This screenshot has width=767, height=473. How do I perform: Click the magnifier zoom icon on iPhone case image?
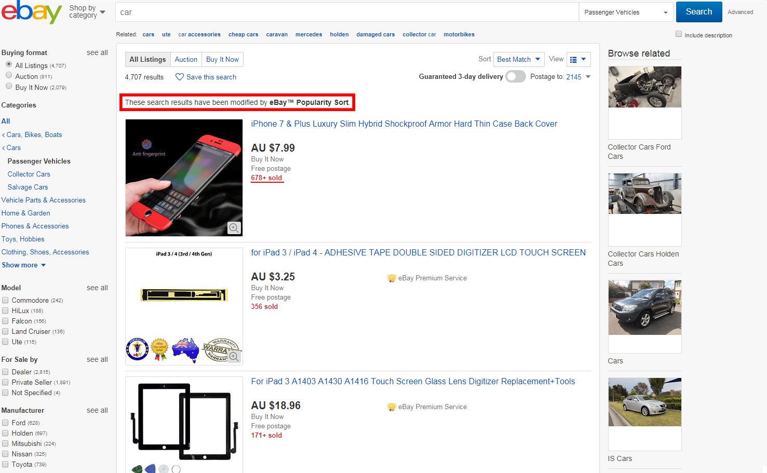click(234, 228)
